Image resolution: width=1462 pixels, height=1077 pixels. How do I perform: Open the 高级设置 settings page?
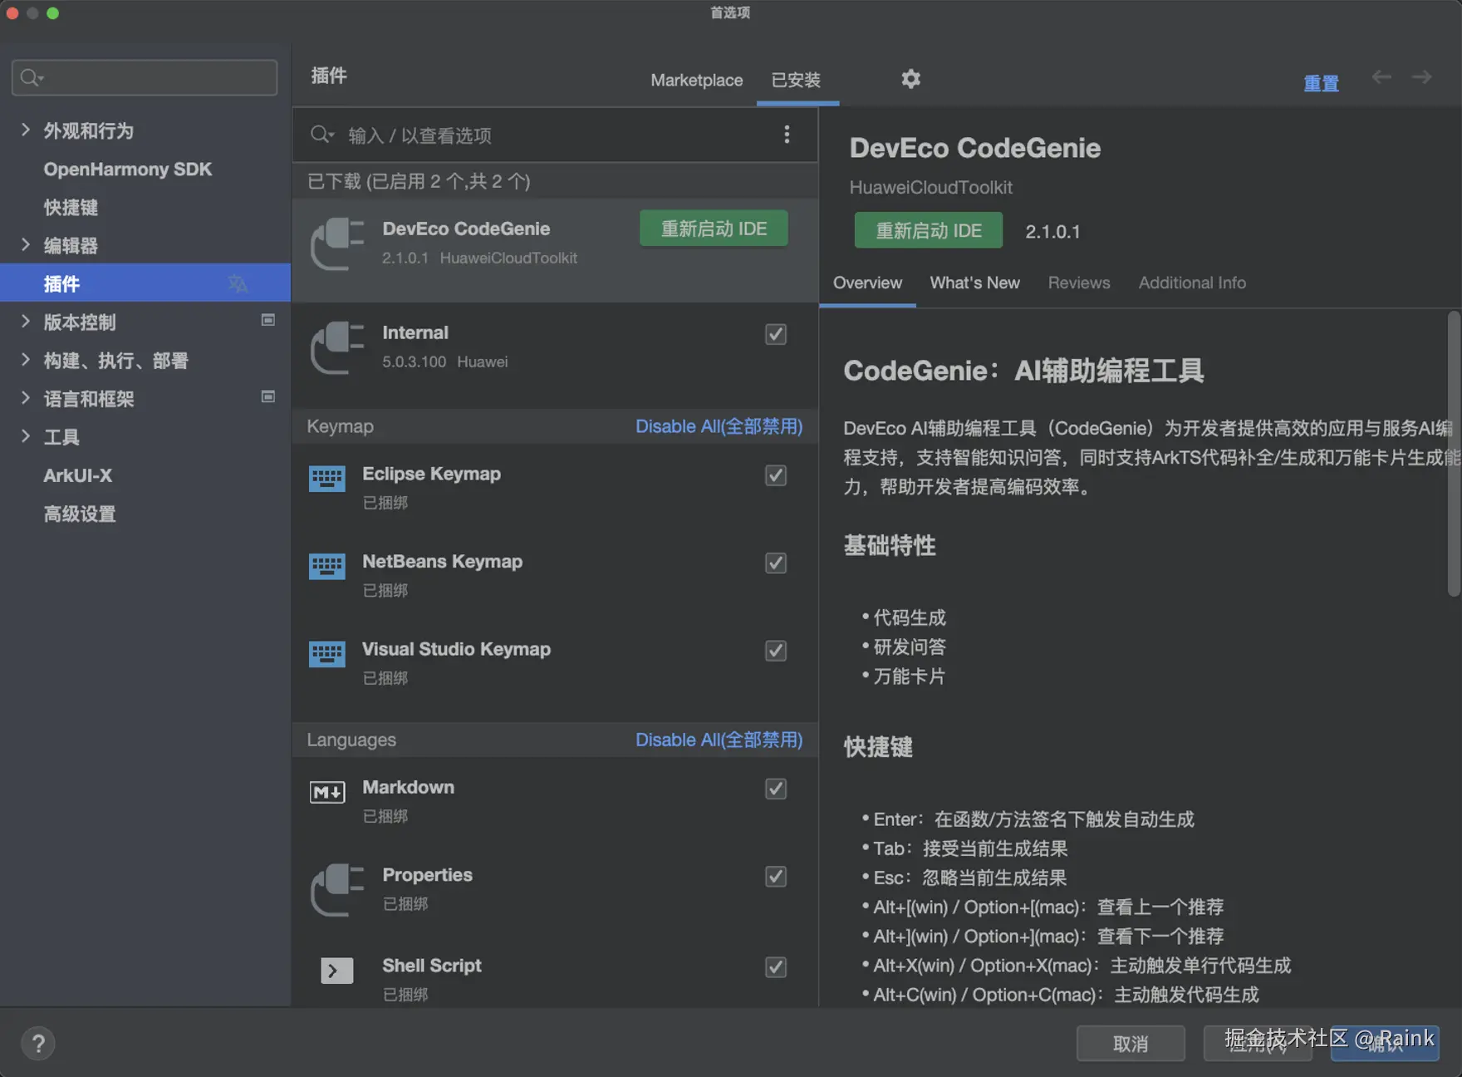[x=80, y=514]
